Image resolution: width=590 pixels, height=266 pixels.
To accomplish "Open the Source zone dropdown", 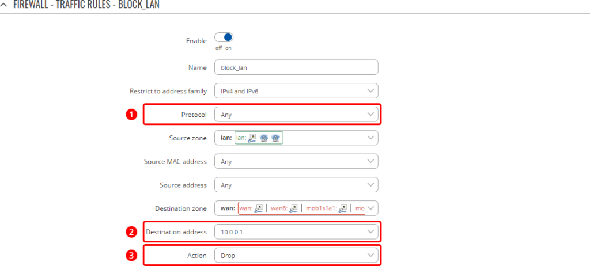I will (296, 138).
